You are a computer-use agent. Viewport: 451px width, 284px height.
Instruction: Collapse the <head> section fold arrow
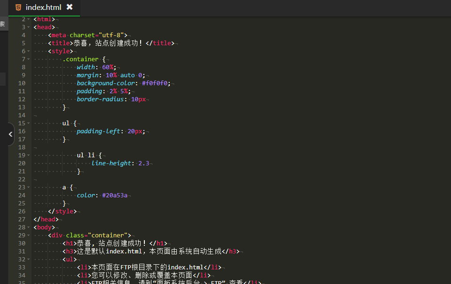pos(29,27)
